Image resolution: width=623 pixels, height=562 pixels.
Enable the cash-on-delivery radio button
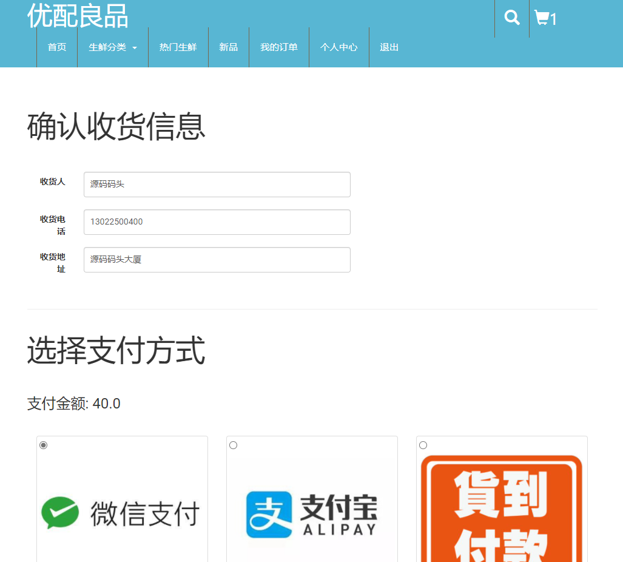point(423,445)
